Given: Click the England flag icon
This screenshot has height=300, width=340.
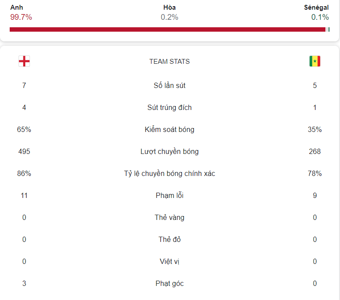Looking at the screenshot, I should [x=24, y=61].
